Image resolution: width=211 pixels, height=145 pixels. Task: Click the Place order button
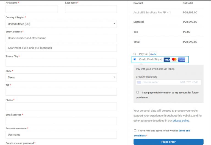(x=168, y=142)
